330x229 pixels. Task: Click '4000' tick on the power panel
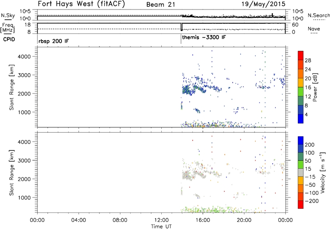point(24,57)
